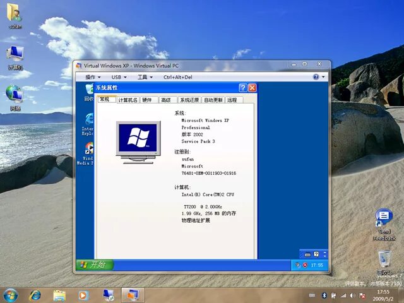This screenshot has height=303, width=404.
Task: Switch to the 高级 tab
Action: point(168,100)
